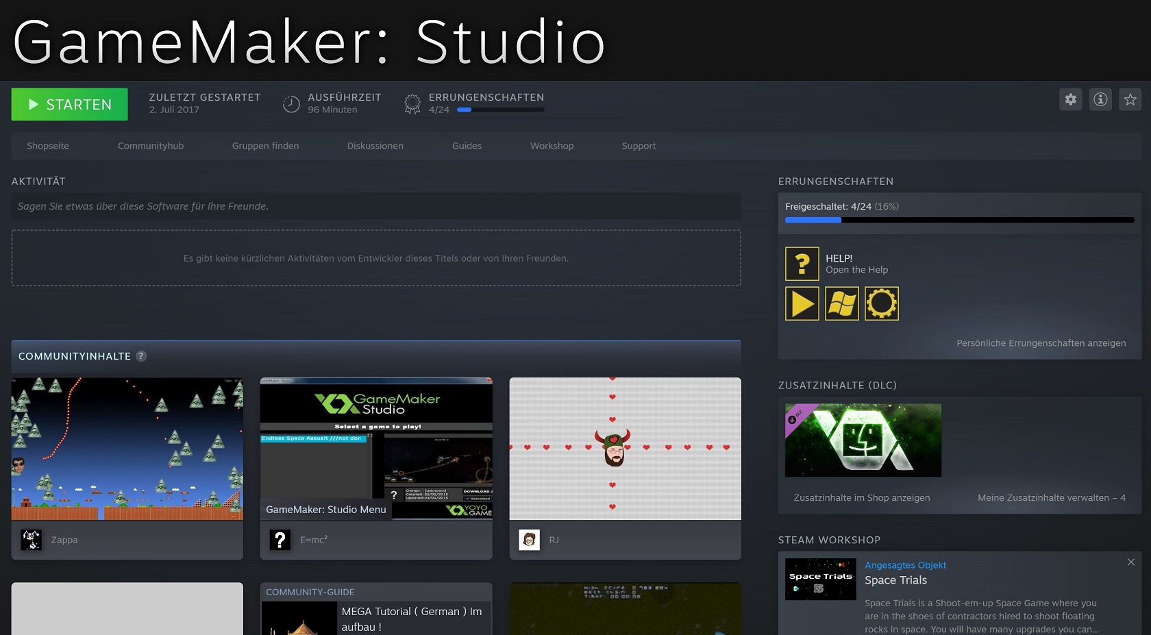Screen dimensions: 1151x635
Task: Select the Windows flag achievement icon
Action: tap(842, 303)
